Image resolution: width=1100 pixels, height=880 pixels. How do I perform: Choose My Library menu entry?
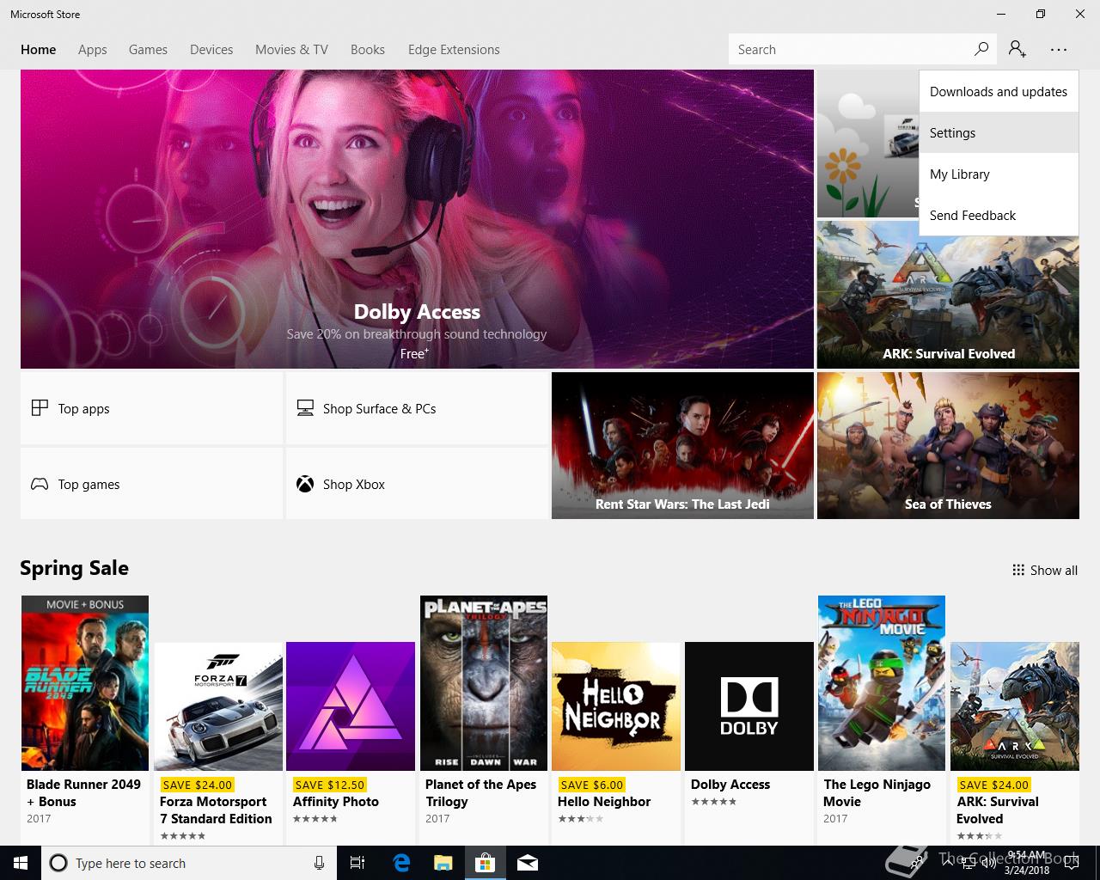999,174
